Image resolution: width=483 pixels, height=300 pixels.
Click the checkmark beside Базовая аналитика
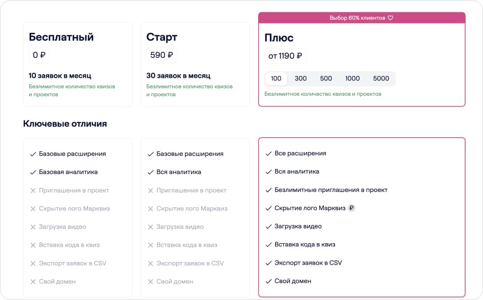click(x=33, y=172)
